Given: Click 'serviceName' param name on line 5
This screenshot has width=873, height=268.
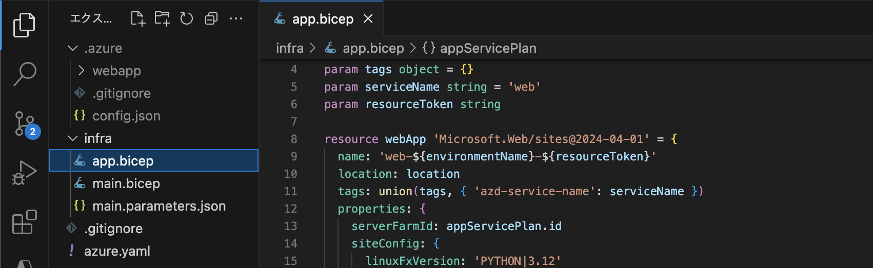Looking at the screenshot, I should click(x=402, y=87).
